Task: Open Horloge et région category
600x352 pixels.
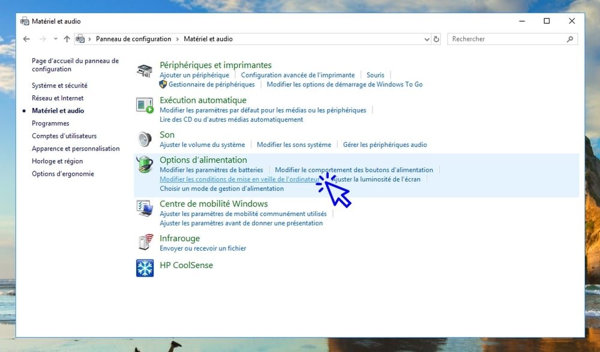Action: click(58, 161)
